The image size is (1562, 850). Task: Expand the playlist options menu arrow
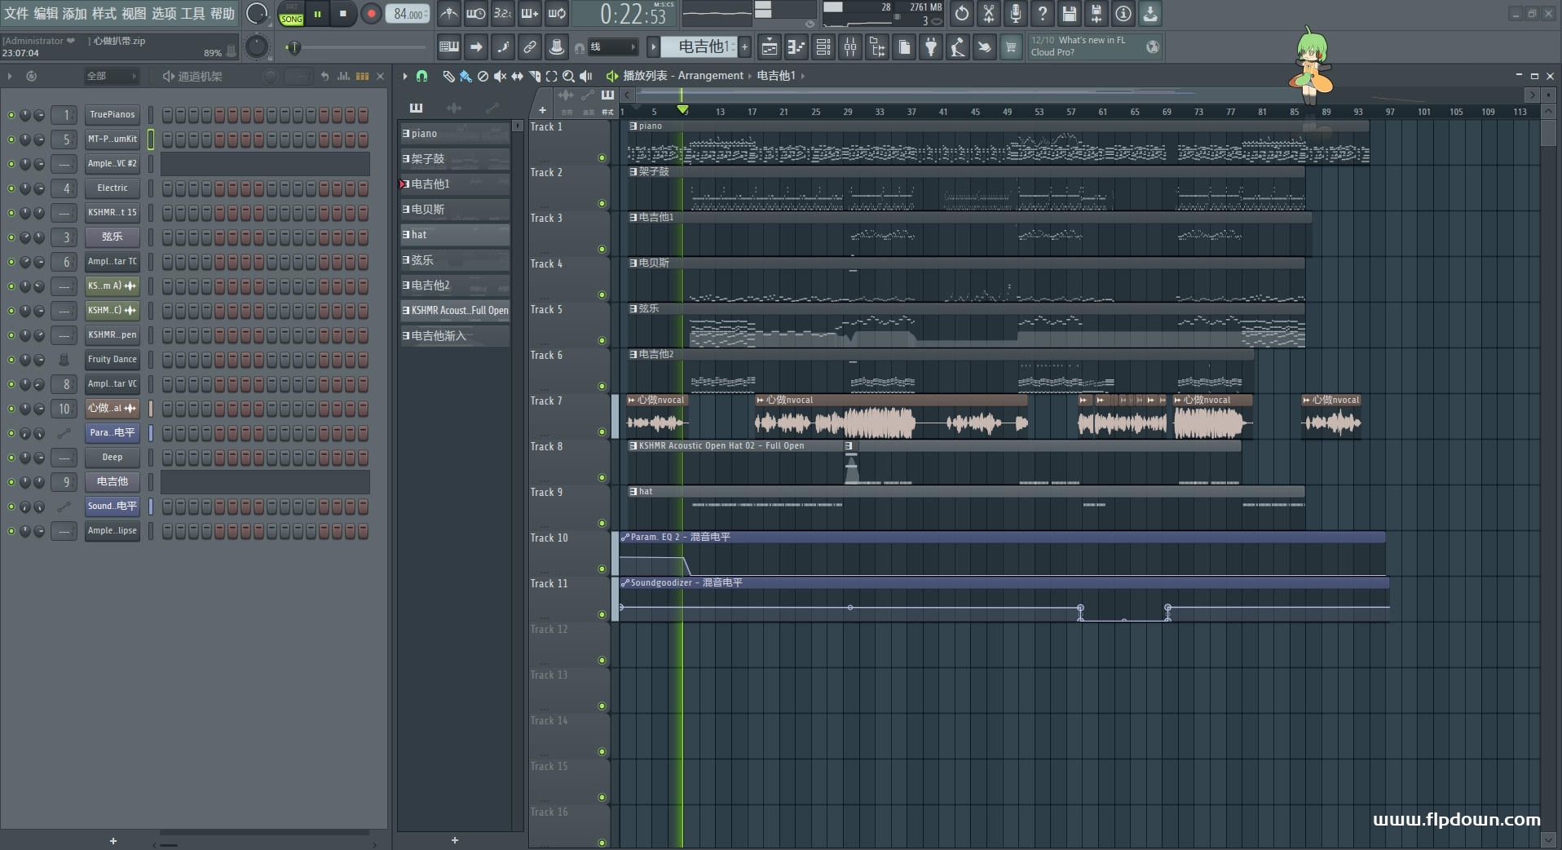click(404, 76)
